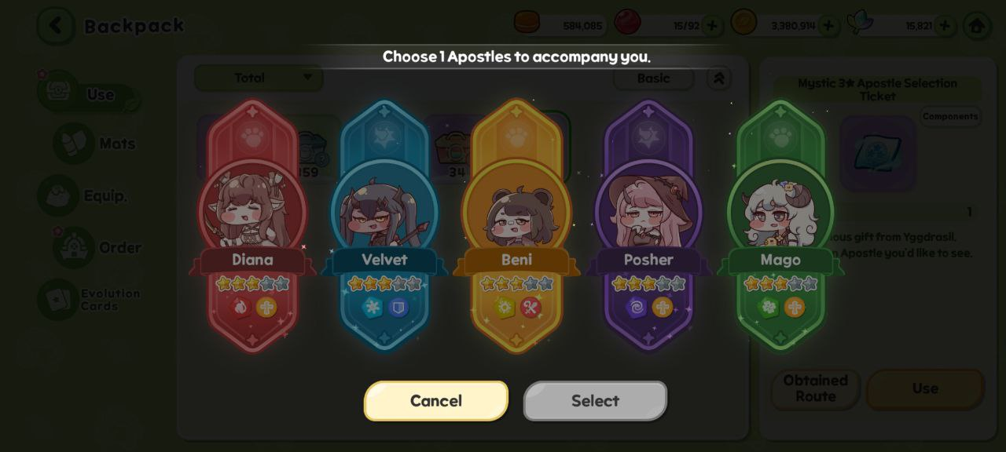Pick the Beni apostle card
Image resolution: width=1006 pixels, height=452 pixels.
pyautogui.click(x=516, y=226)
